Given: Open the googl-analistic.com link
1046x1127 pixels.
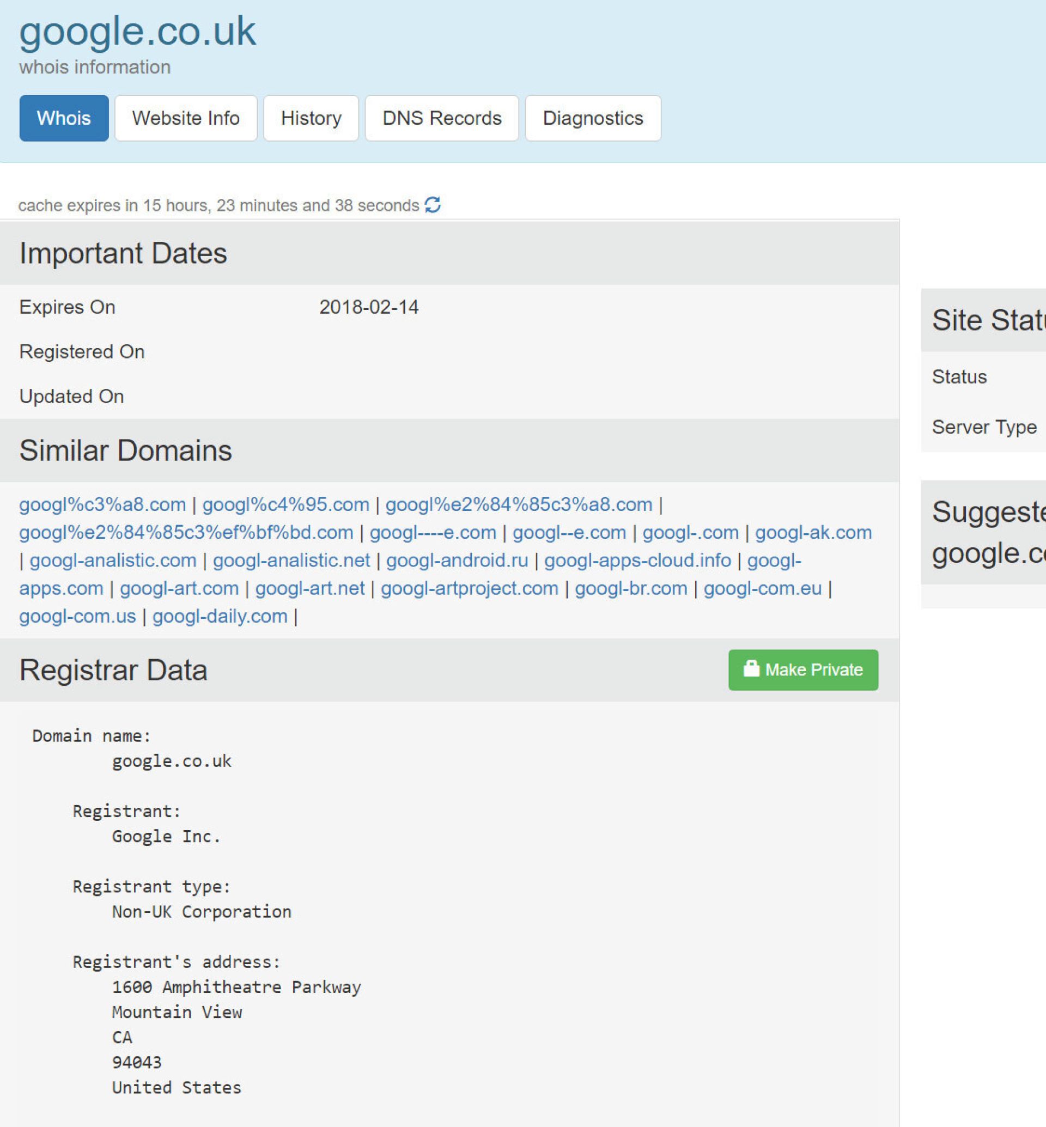Looking at the screenshot, I should [113, 560].
